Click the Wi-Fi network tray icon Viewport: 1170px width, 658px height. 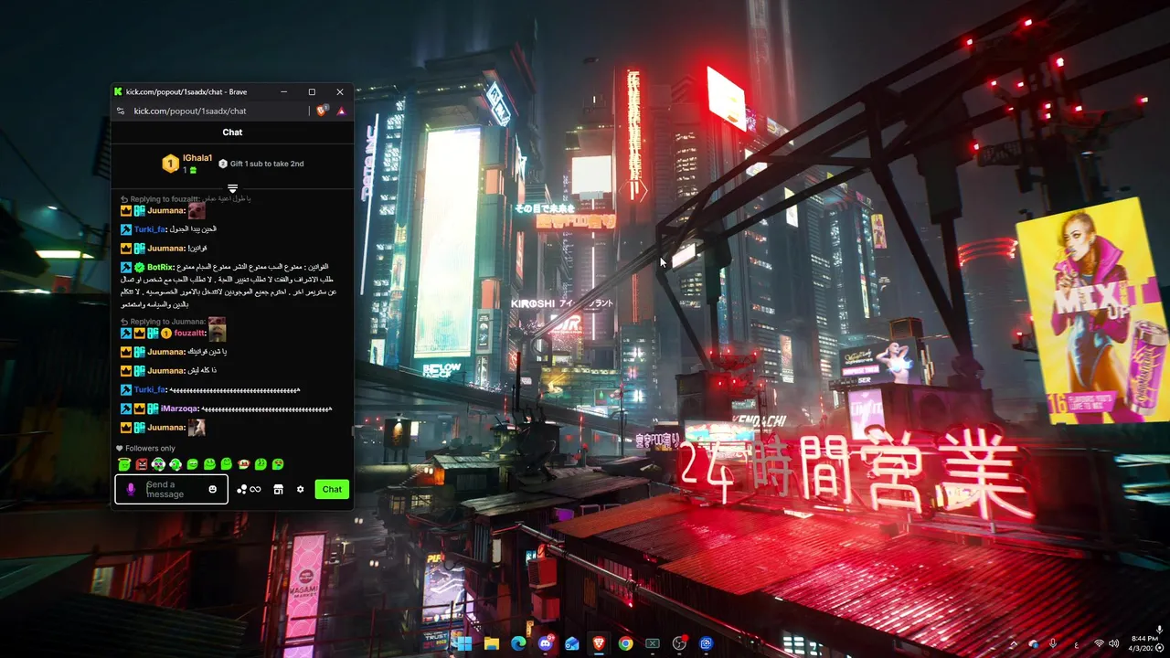click(x=1100, y=643)
